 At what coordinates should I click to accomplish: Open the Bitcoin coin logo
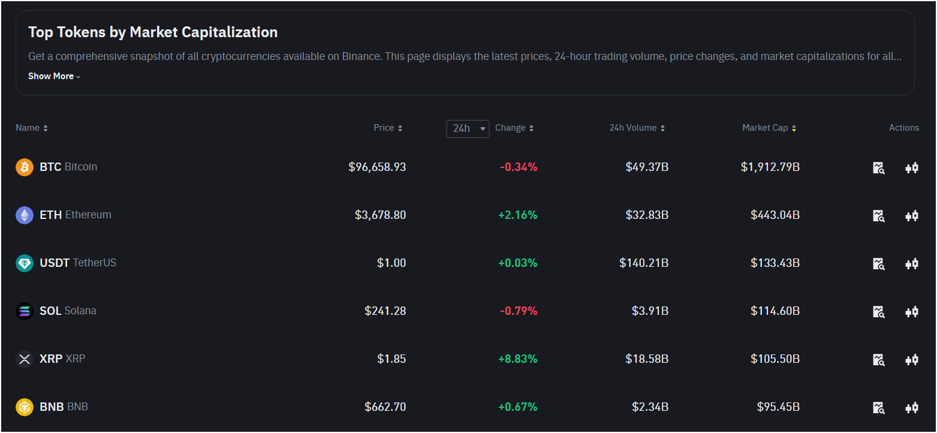(25, 167)
